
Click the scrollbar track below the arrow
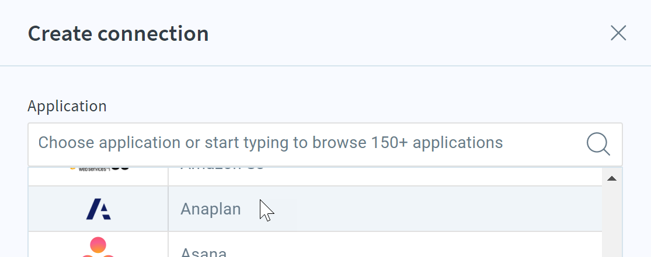(x=612, y=224)
